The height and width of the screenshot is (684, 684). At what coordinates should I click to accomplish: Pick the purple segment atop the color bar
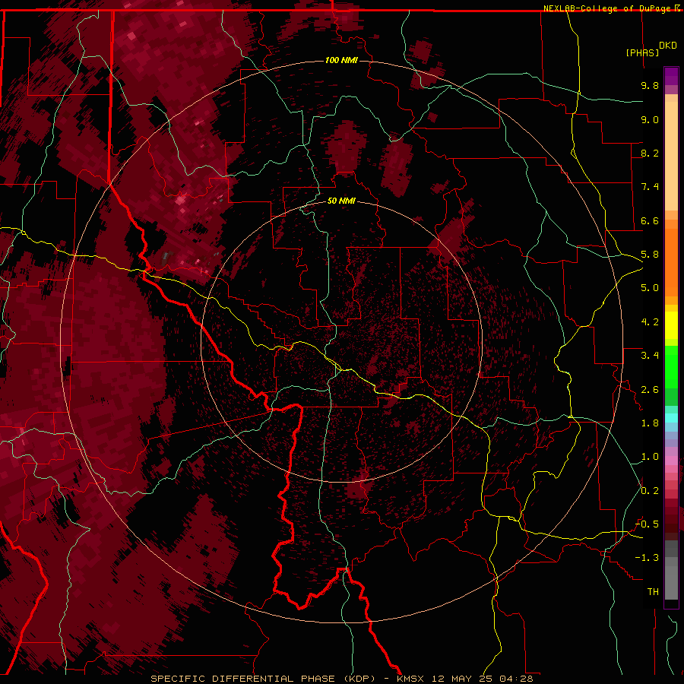pyautogui.click(x=671, y=76)
